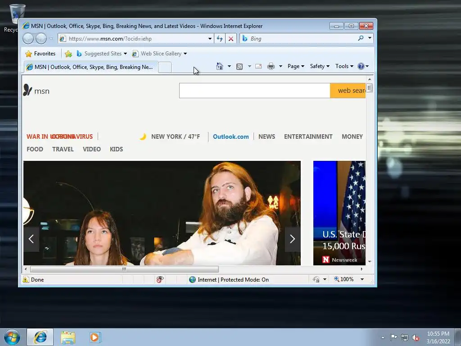Expand the address bar autocomplete dropdown
Viewport: 461px width, 346px height.
coord(210,39)
